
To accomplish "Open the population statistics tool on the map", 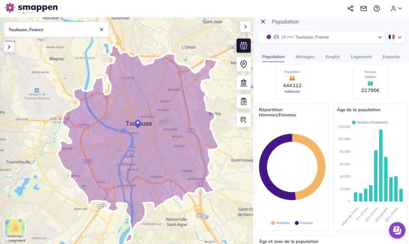I will (244, 45).
